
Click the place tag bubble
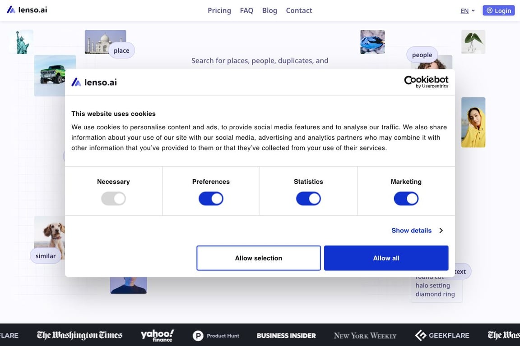click(x=121, y=50)
